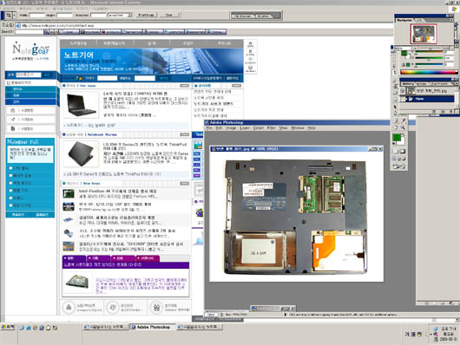Viewport: 460px width, 345px height.
Task: Switch to Quick Mask mode icon
Action: coord(403,151)
